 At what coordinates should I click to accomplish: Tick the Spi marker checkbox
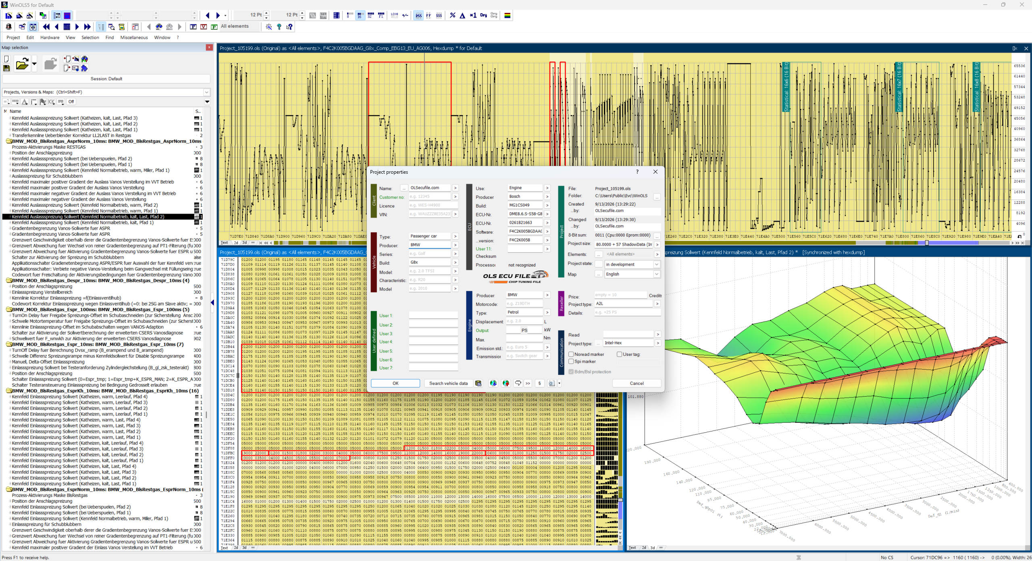(x=571, y=362)
